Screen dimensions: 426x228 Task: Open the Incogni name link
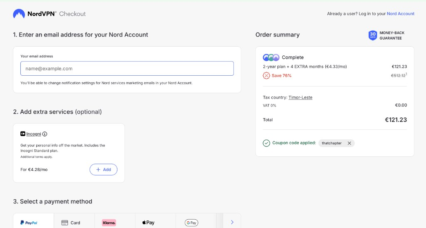pyautogui.click(x=34, y=134)
